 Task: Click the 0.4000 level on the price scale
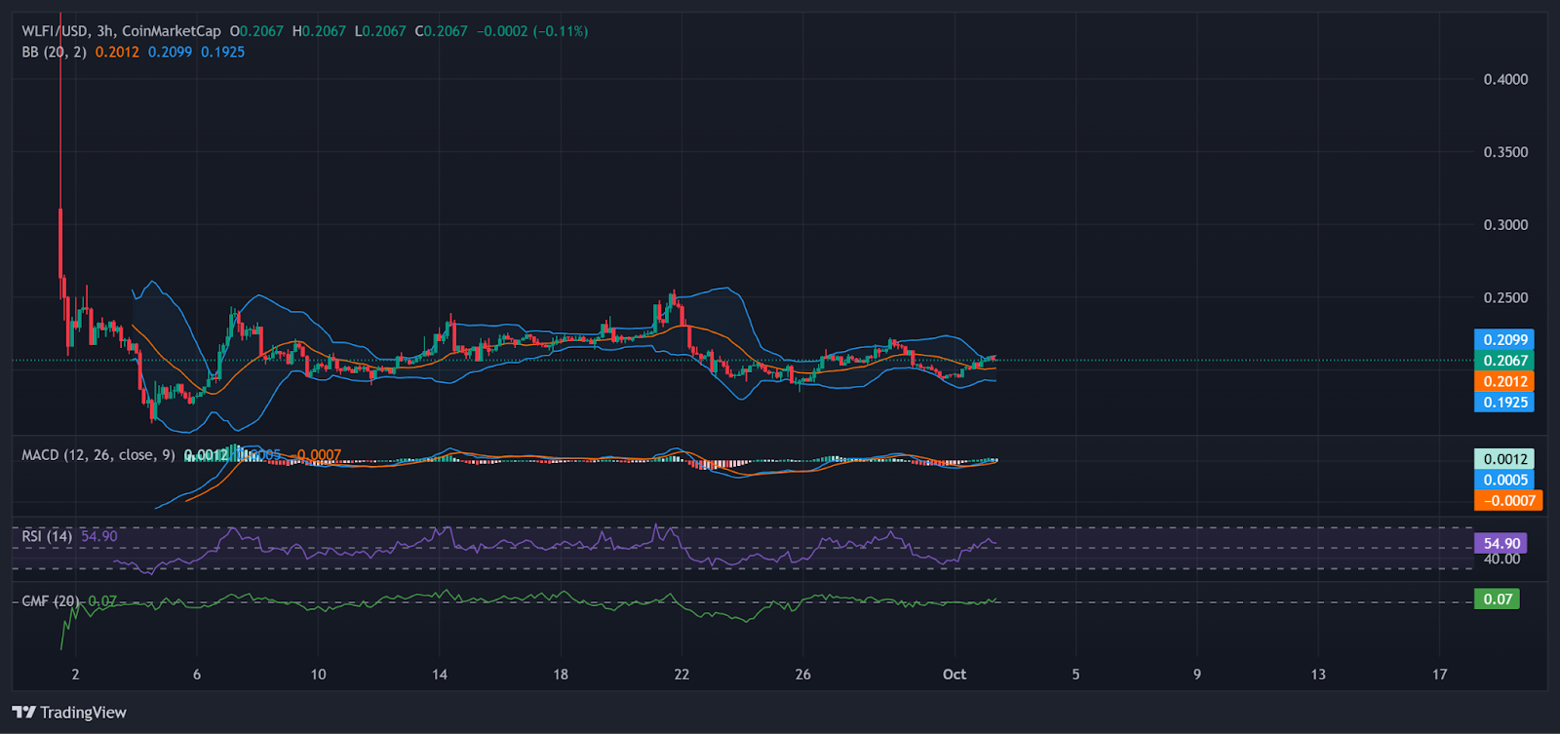1505,79
